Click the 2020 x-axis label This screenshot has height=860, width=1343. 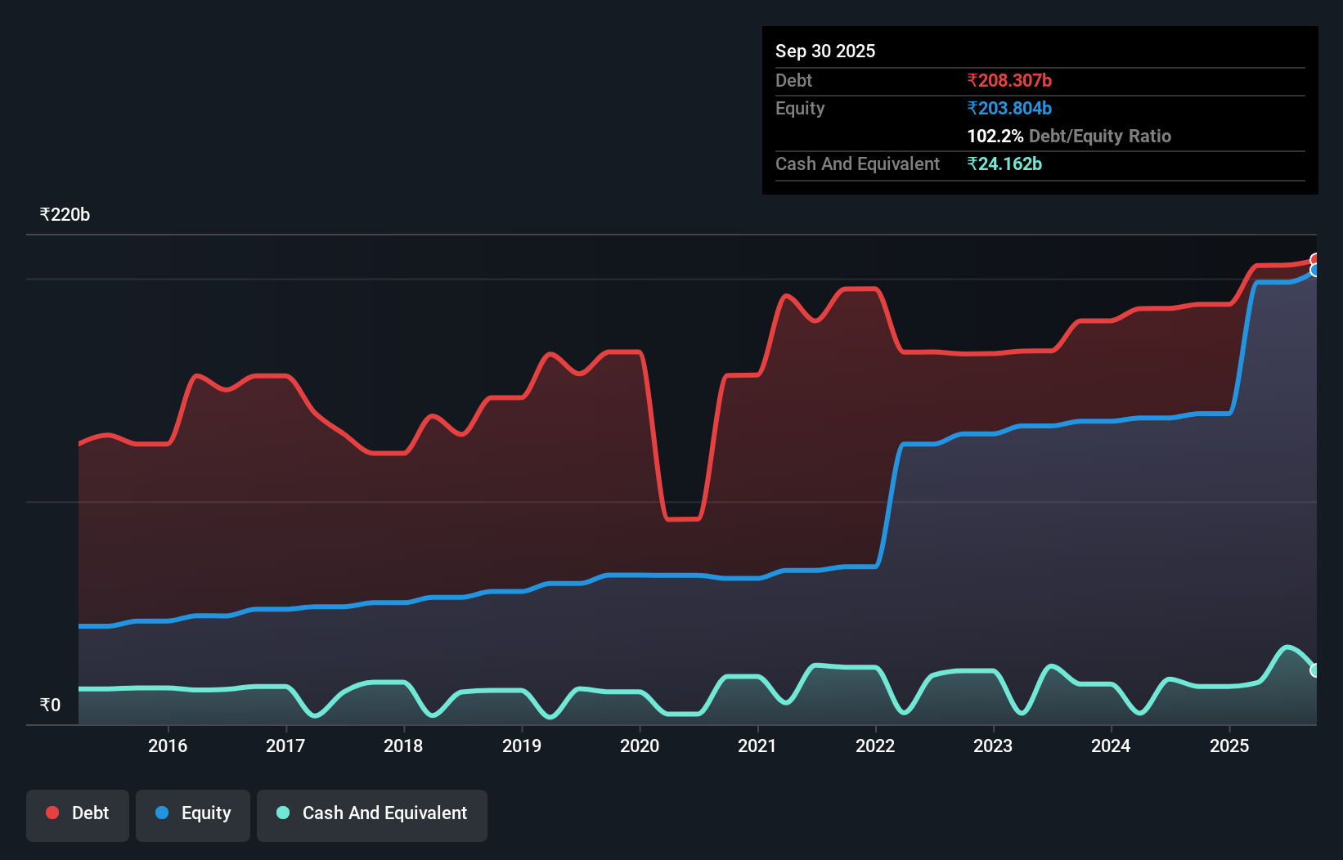pyautogui.click(x=640, y=746)
